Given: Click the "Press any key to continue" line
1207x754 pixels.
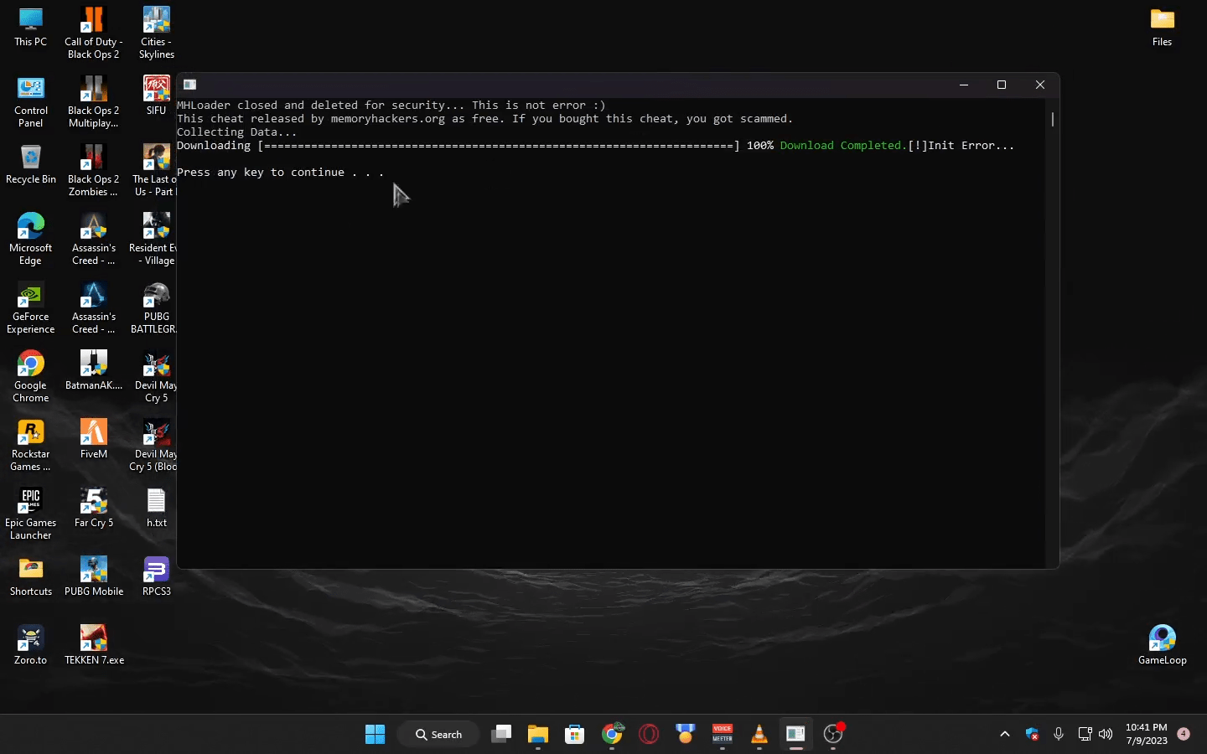Looking at the screenshot, I should [281, 173].
